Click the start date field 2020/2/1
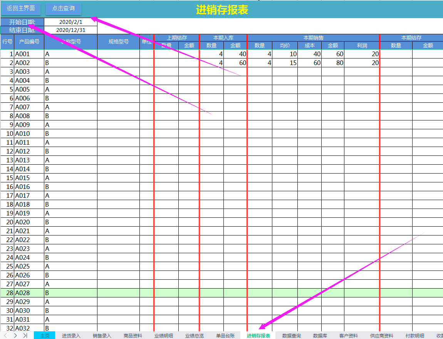Screen dimensions: 443x339 (x=70, y=22)
